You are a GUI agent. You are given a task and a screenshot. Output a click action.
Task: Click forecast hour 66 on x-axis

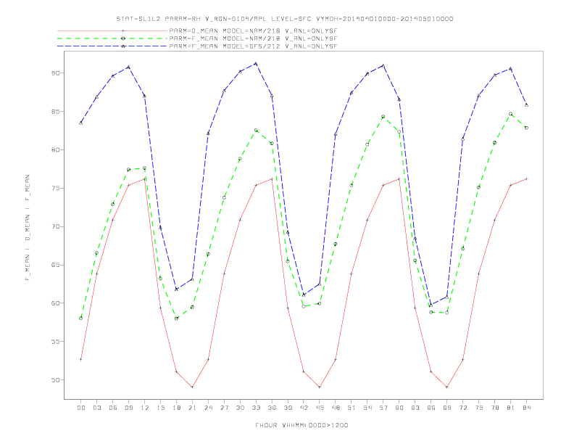tap(431, 408)
